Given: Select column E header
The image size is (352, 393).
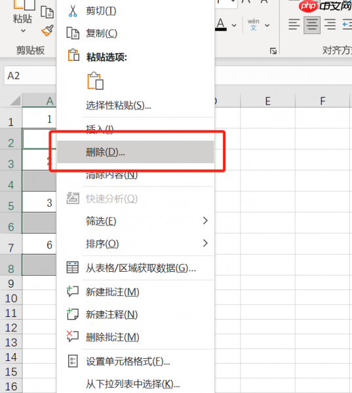Looking at the screenshot, I should tap(267, 101).
